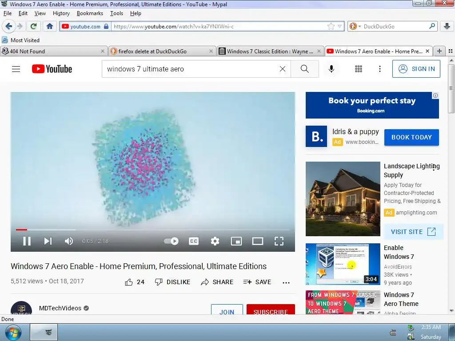Open the video more actions ellipsis
Viewport: 455px width, 341px height.
click(x=286, y=283)
